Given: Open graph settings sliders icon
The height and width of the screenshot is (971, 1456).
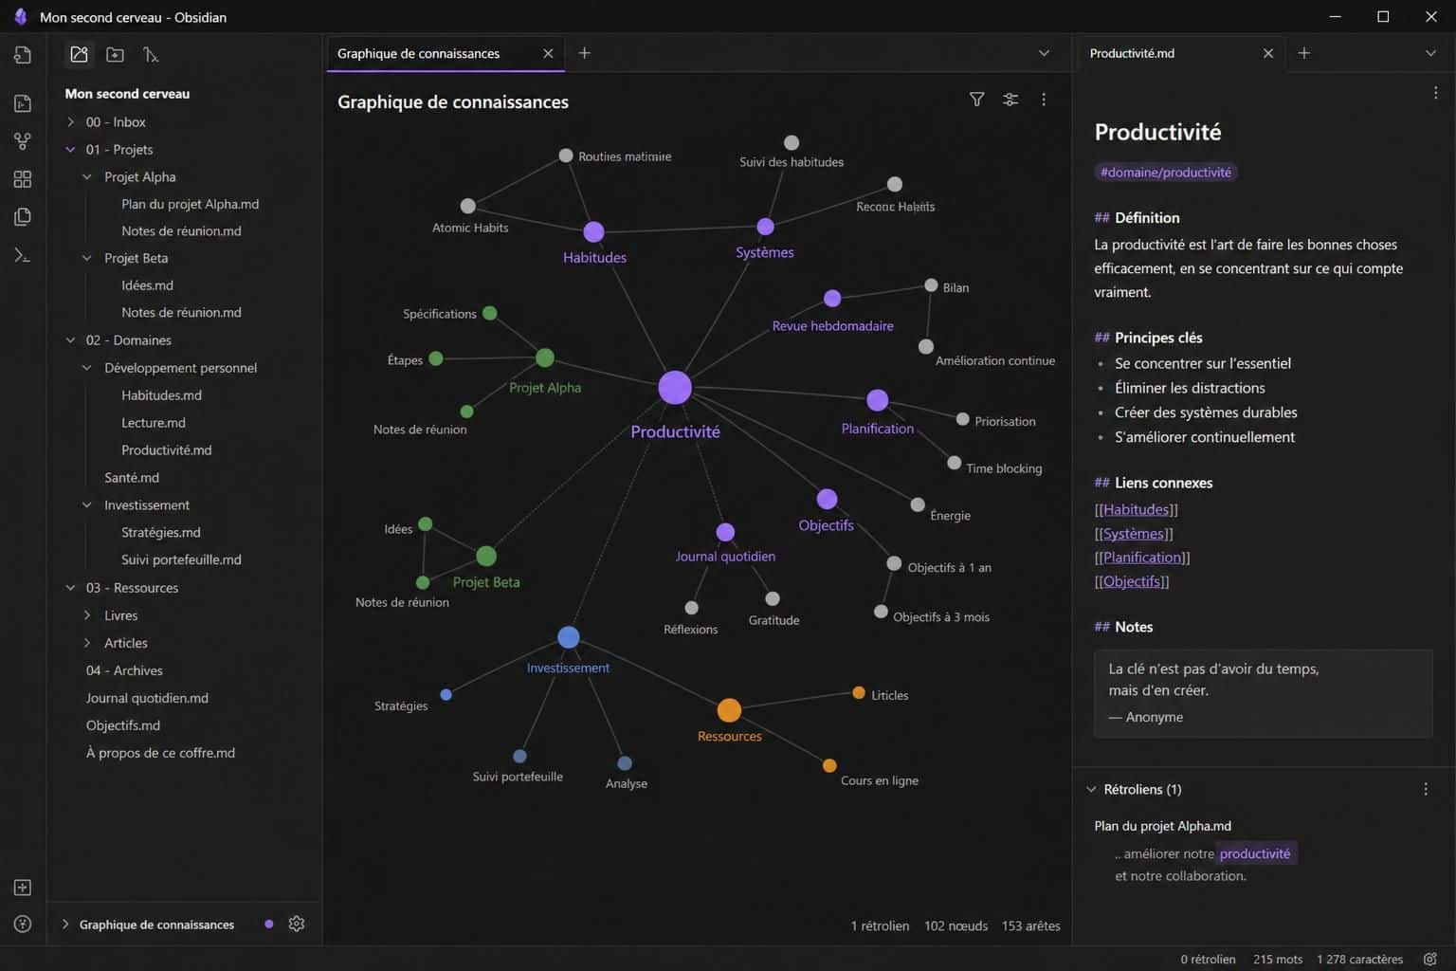Looking at the screenshot, I should tap(1010, 100).
